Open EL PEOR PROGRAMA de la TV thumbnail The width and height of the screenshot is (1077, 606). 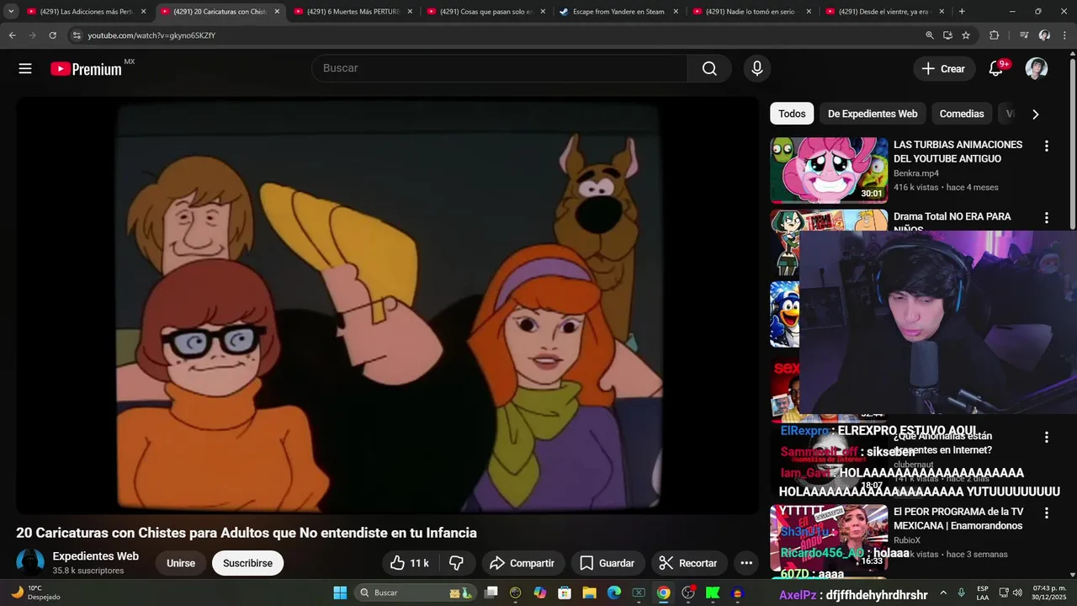829,537
